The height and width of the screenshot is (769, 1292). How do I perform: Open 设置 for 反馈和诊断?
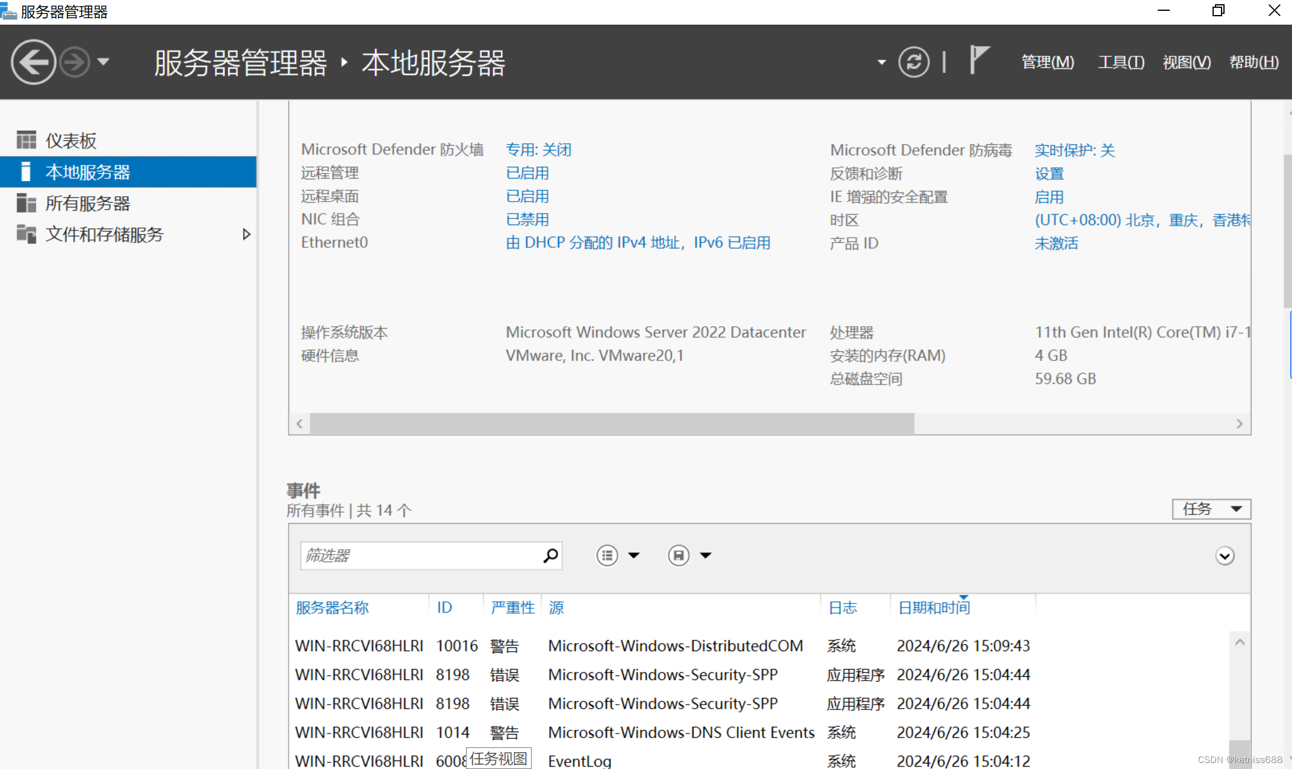[x=1049, y=173]
